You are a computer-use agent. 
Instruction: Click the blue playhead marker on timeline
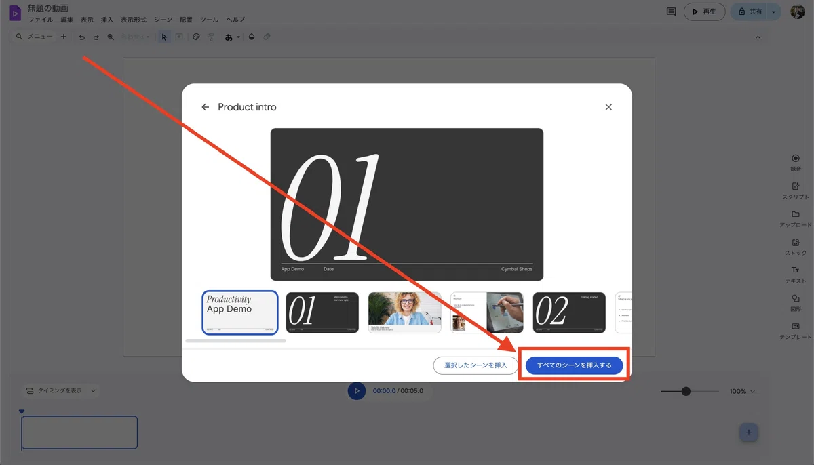pyautogui.click(x=22, y=411)
